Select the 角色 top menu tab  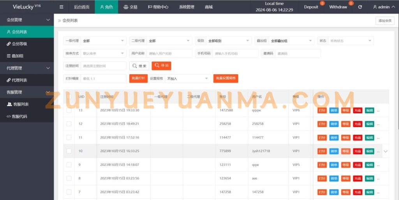coord(106,7)
